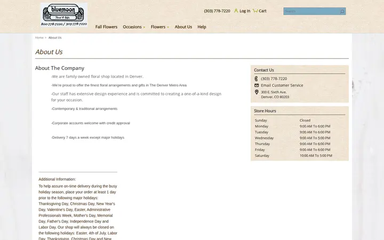384x240 pixels.
Task: Click the search magnifier icon
Action: pyautogui.click(x=342, y=11)
